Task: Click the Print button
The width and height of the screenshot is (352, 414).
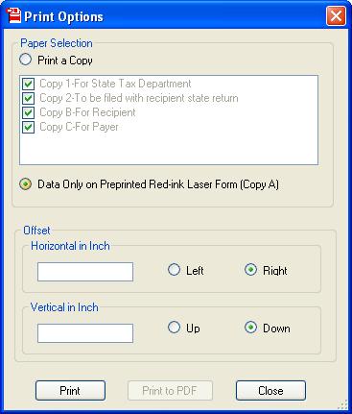Action: click(70, 391)
